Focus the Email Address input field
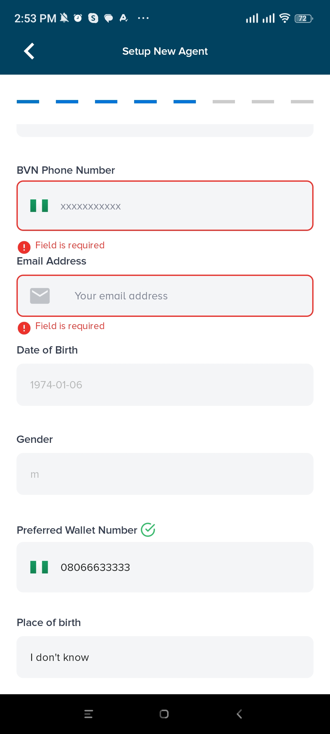Image resolution: width=330 pixels, height=734 pixels. point(189,296)
